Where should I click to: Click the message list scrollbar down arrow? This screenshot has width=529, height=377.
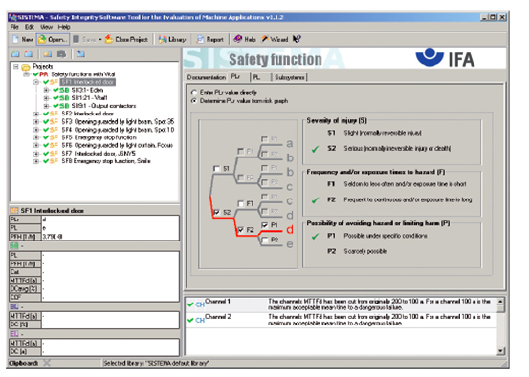501,351
